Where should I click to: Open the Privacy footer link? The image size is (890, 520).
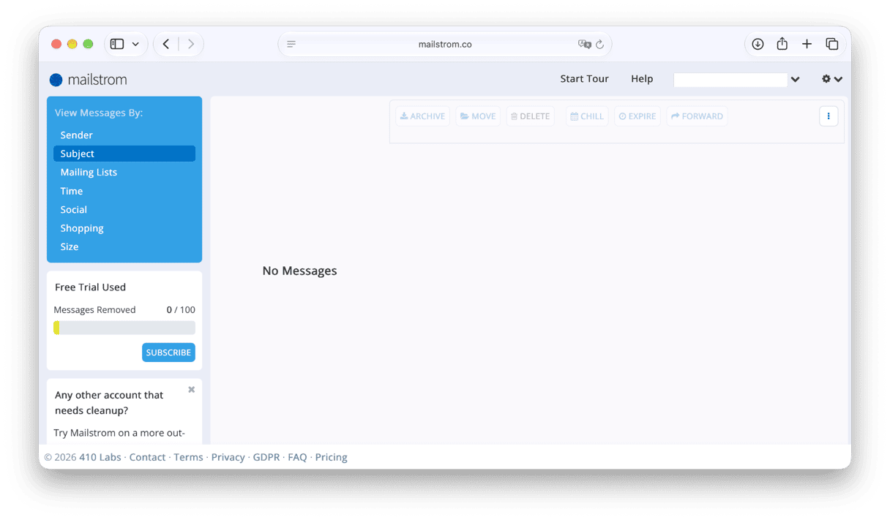[228, 457]
